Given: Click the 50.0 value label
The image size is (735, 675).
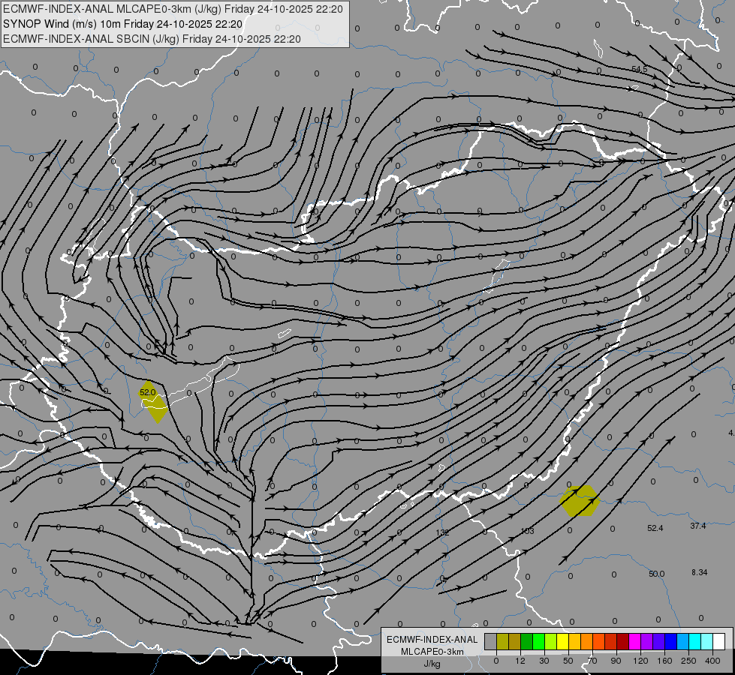Looking at the screenshot, I should coord(656,574).
